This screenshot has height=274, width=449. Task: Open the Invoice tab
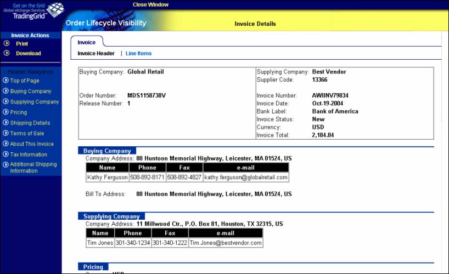[x=86, y=42]
